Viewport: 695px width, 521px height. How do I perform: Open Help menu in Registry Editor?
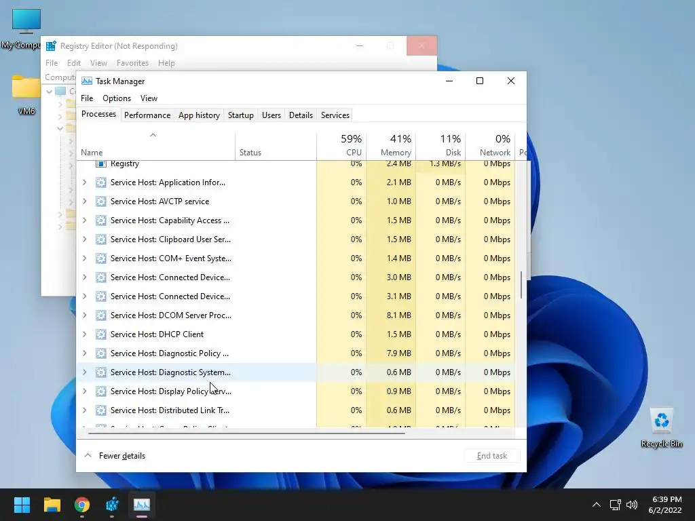[x=166, y=63]
